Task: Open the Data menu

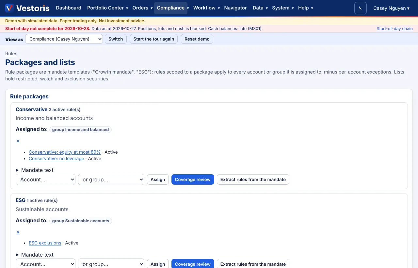Action: coord(260,8)
